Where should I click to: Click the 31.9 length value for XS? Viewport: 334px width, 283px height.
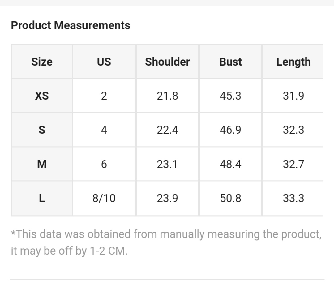click(x=293, y=96)
